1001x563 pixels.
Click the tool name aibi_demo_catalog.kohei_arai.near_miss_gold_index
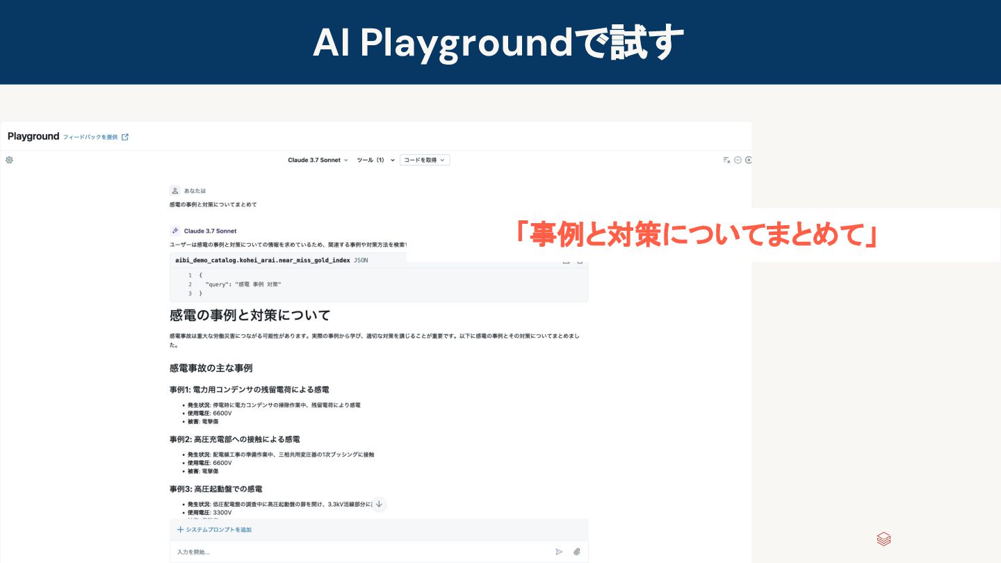[263, 260]
